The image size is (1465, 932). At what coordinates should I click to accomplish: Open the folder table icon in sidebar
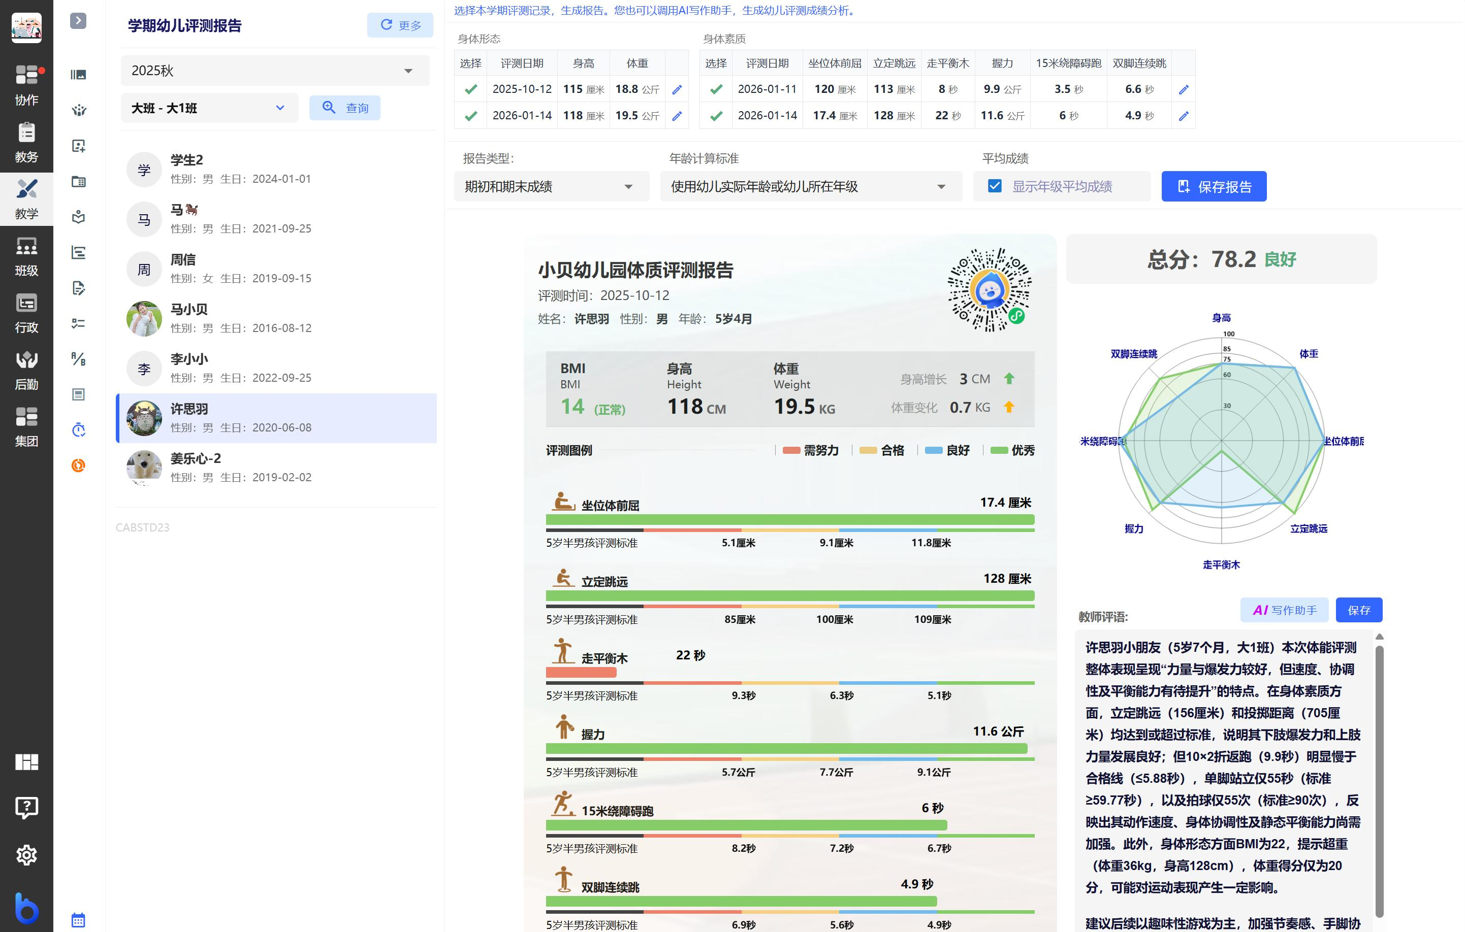click(78, 181)
